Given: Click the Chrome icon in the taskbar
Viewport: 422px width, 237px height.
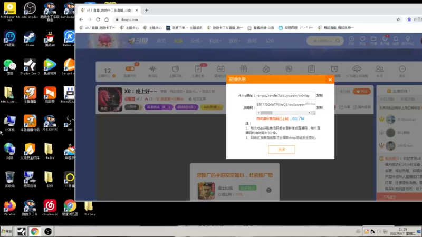Looking at the screenshot, I should (34, 231).
